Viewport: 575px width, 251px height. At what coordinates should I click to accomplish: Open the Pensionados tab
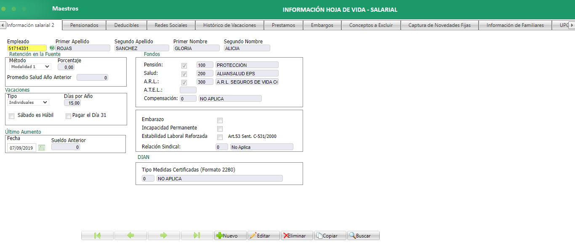pos(84,25)
